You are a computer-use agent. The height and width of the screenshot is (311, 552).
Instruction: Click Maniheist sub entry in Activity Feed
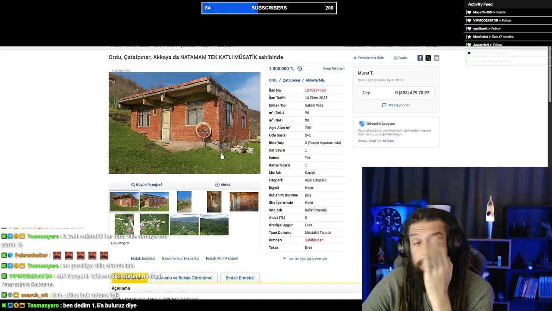[x=493, y=37]
